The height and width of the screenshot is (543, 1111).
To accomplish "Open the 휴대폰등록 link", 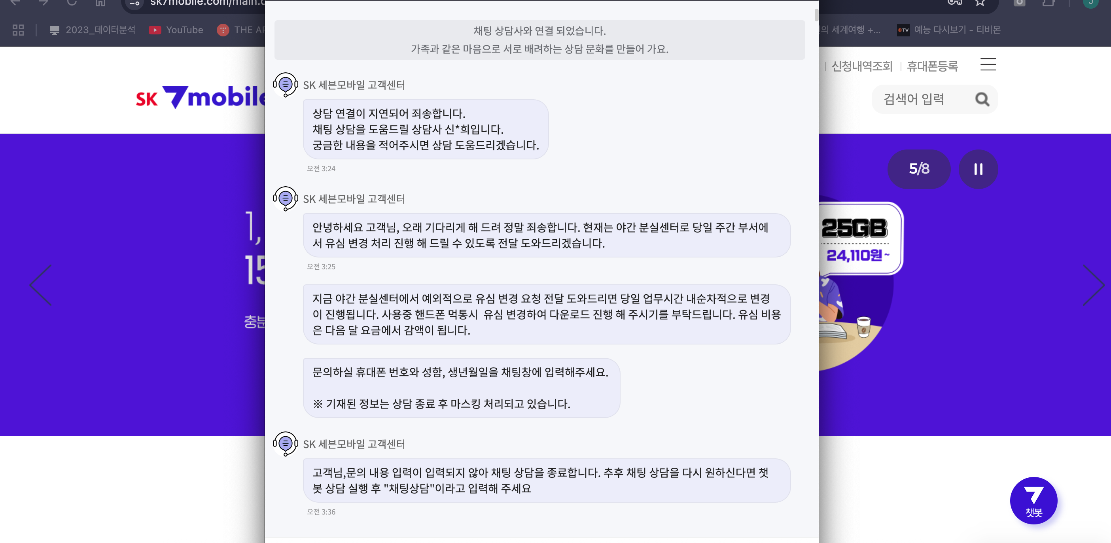I will coord(933,66).
